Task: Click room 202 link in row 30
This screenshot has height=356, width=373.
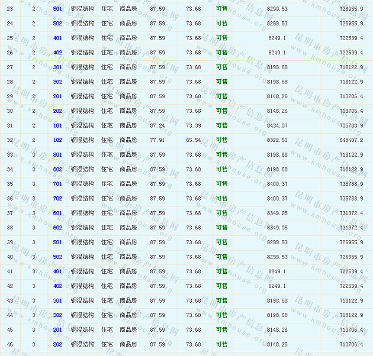Action: point(57,111)
